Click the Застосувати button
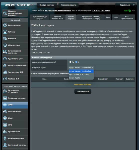 pos(83,91)
